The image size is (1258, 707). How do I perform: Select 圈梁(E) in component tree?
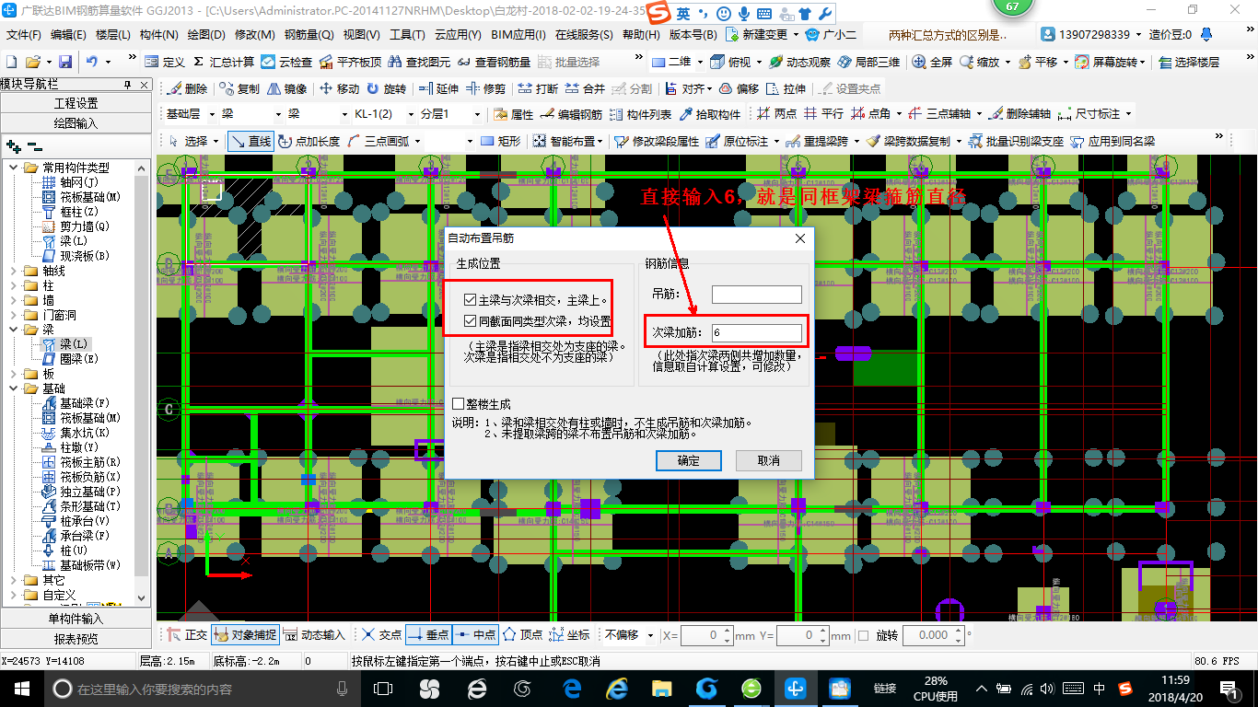70,359
